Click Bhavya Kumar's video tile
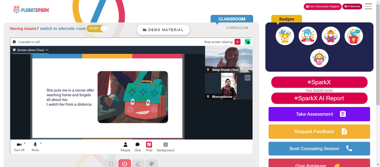Image resolution: width=380 pixels, height=167 pixels. pos(229,87)
